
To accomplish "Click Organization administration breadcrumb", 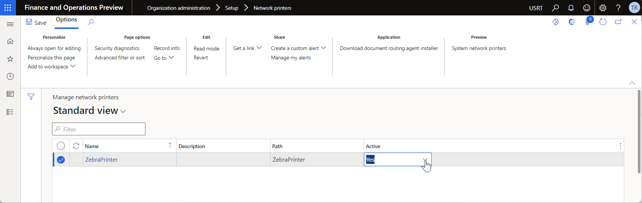I will 179,8.
